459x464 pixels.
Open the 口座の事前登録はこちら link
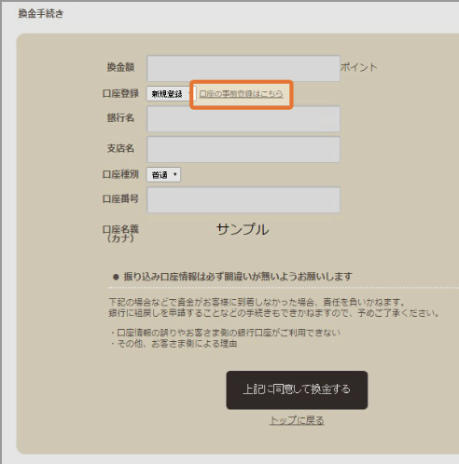[241, 94]
